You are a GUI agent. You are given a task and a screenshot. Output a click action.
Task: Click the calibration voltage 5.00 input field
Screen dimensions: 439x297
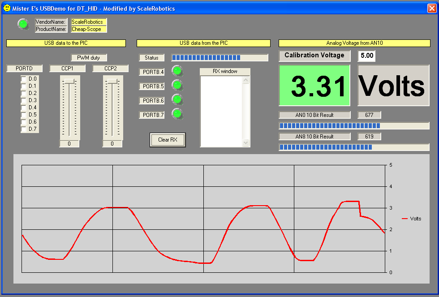366,56
